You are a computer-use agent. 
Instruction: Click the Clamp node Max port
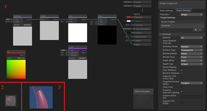[x=99, y=24]
